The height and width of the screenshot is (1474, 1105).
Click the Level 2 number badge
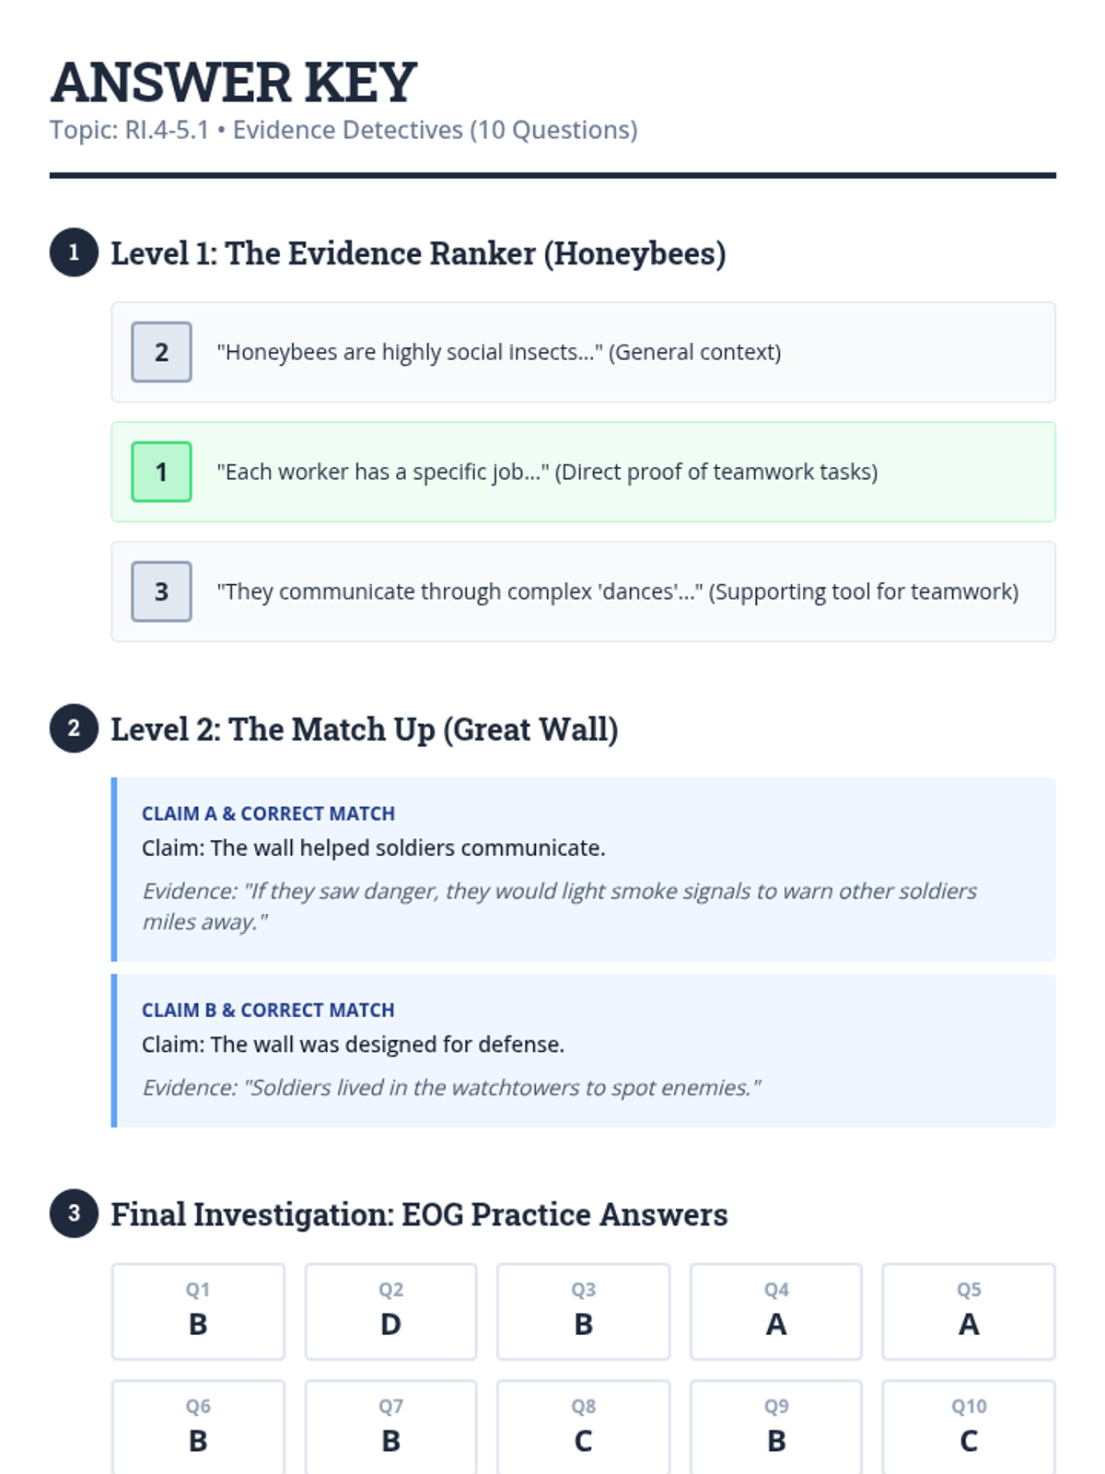(74, 729)
